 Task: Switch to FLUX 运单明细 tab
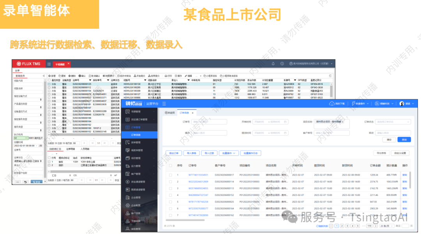pos(71,149)
